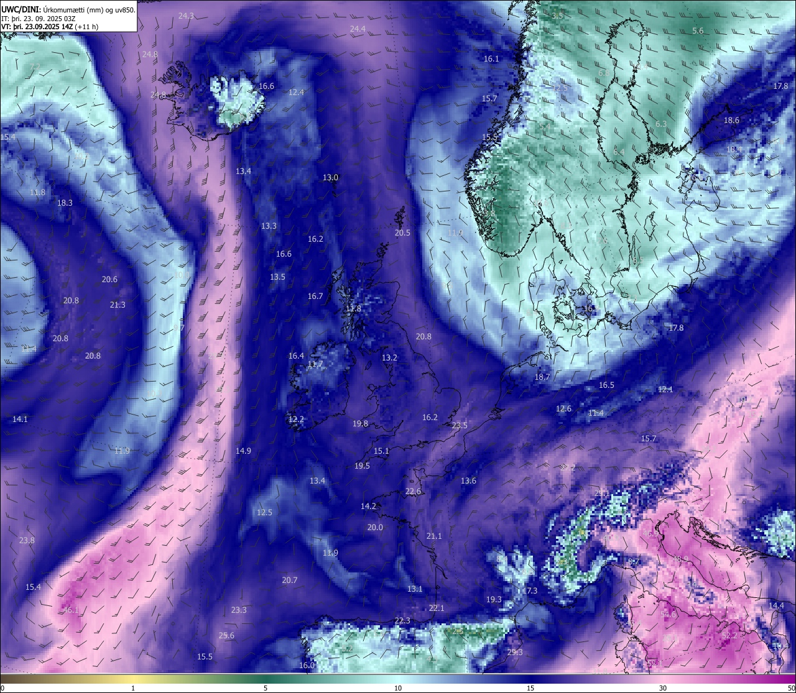Select the 6.3 value label
The height and width of the screenshot is (693, 796).
pyautogui.click(x=661, y=124)
